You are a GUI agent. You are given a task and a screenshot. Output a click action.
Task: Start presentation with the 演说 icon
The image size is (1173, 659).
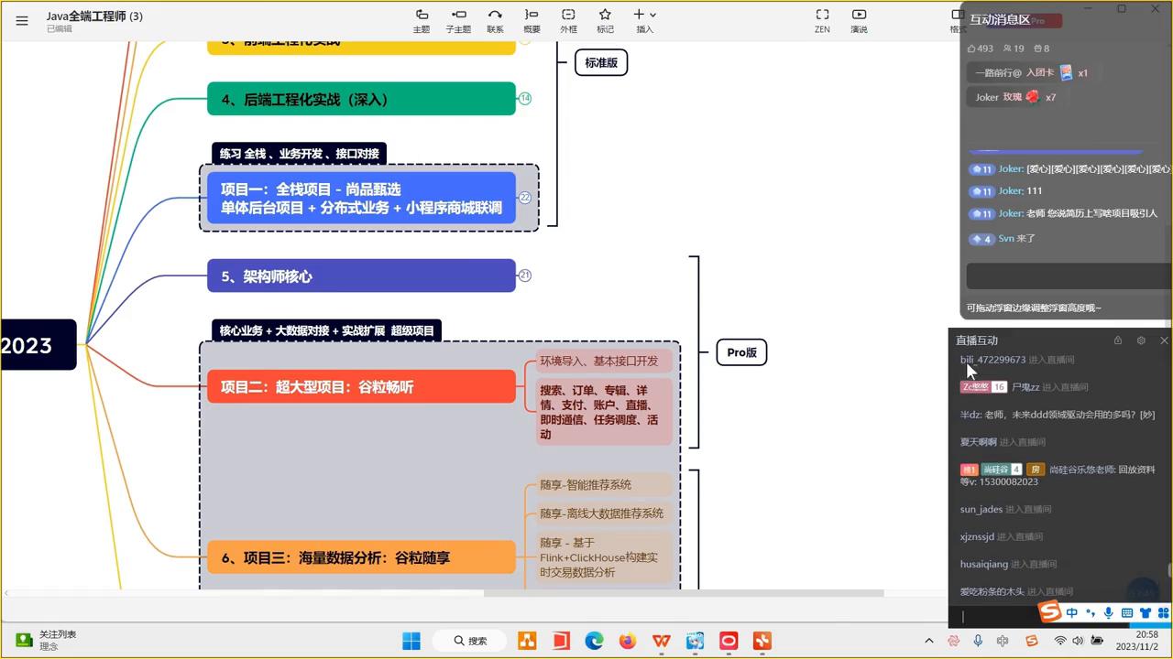[x=859, y=20]
